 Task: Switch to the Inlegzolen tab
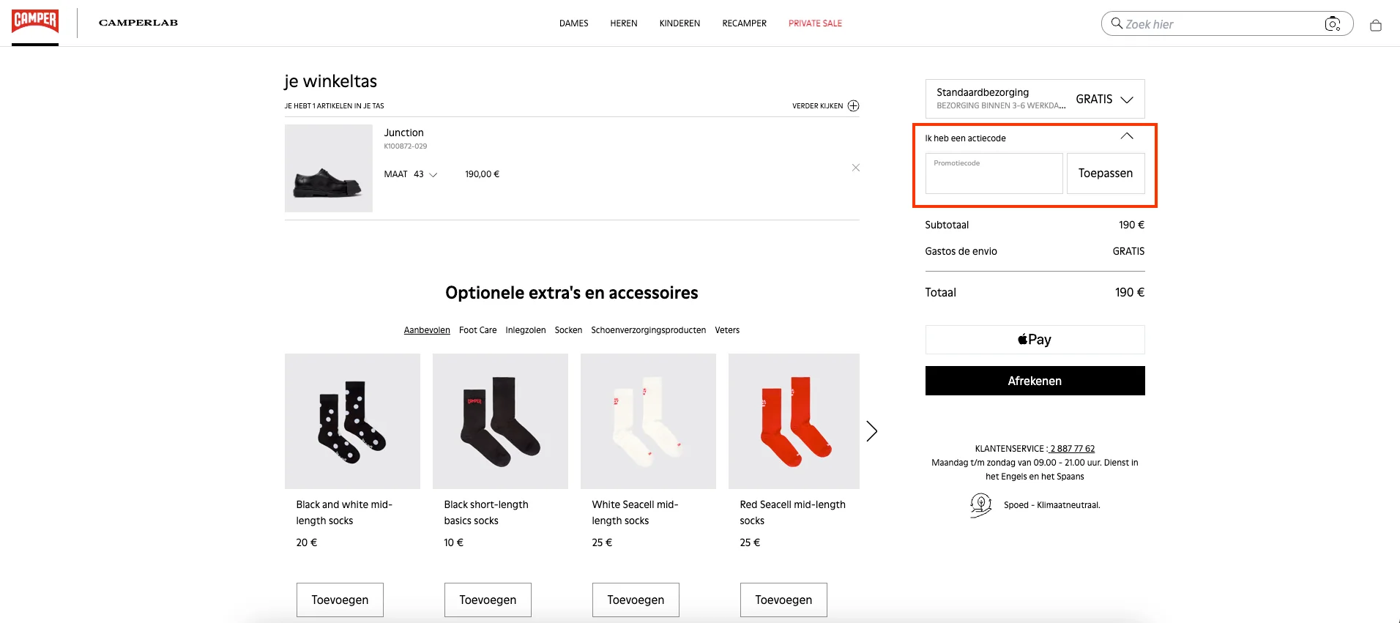coord(525,330)
